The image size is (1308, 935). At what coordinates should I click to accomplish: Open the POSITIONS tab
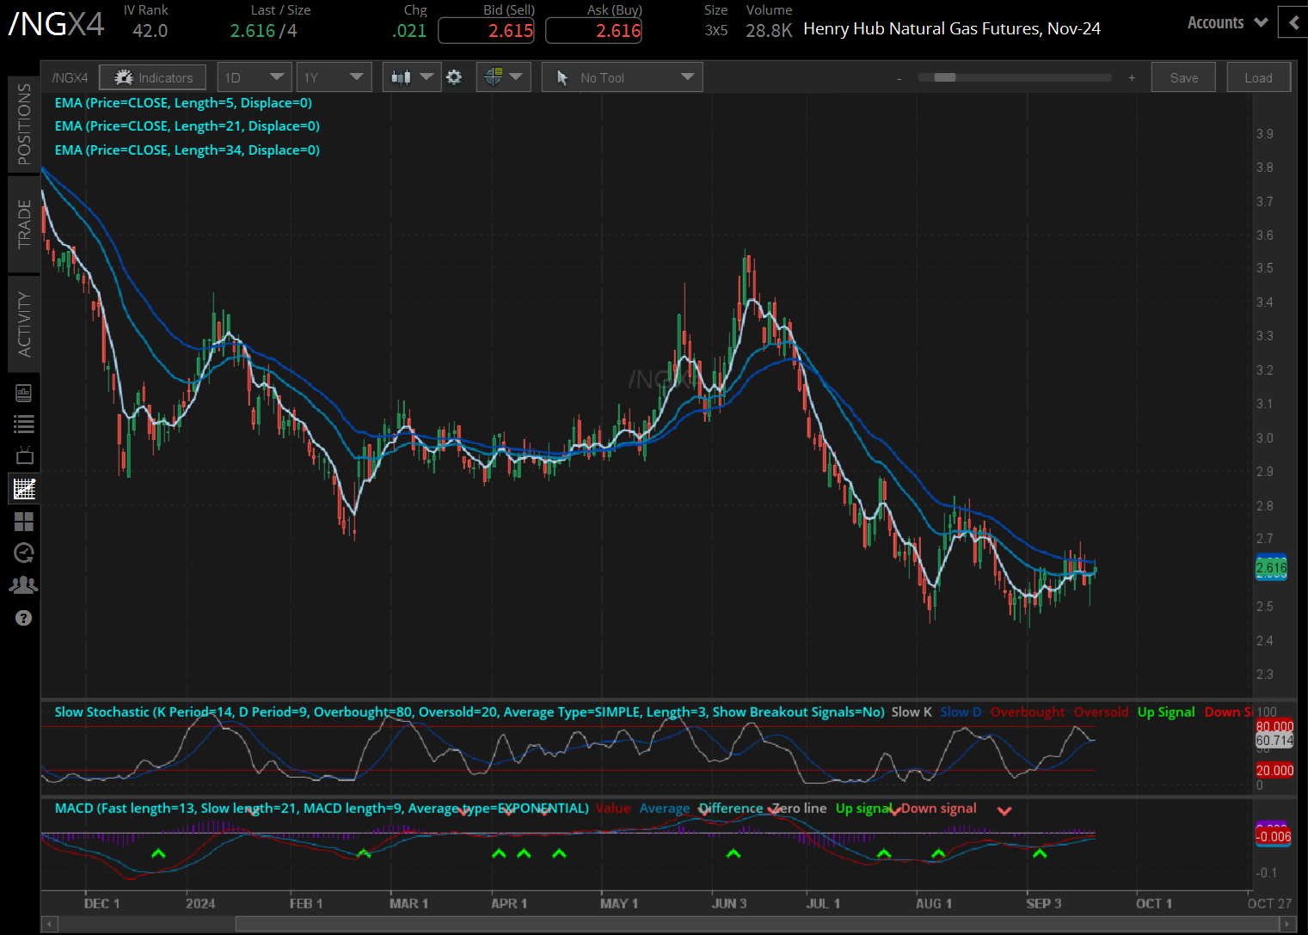click(23, 122)
